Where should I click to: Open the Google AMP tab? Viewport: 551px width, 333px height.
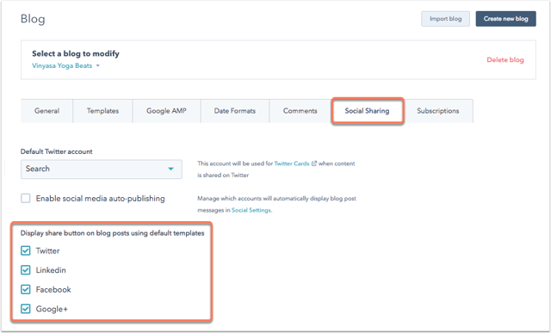point(166,111)
